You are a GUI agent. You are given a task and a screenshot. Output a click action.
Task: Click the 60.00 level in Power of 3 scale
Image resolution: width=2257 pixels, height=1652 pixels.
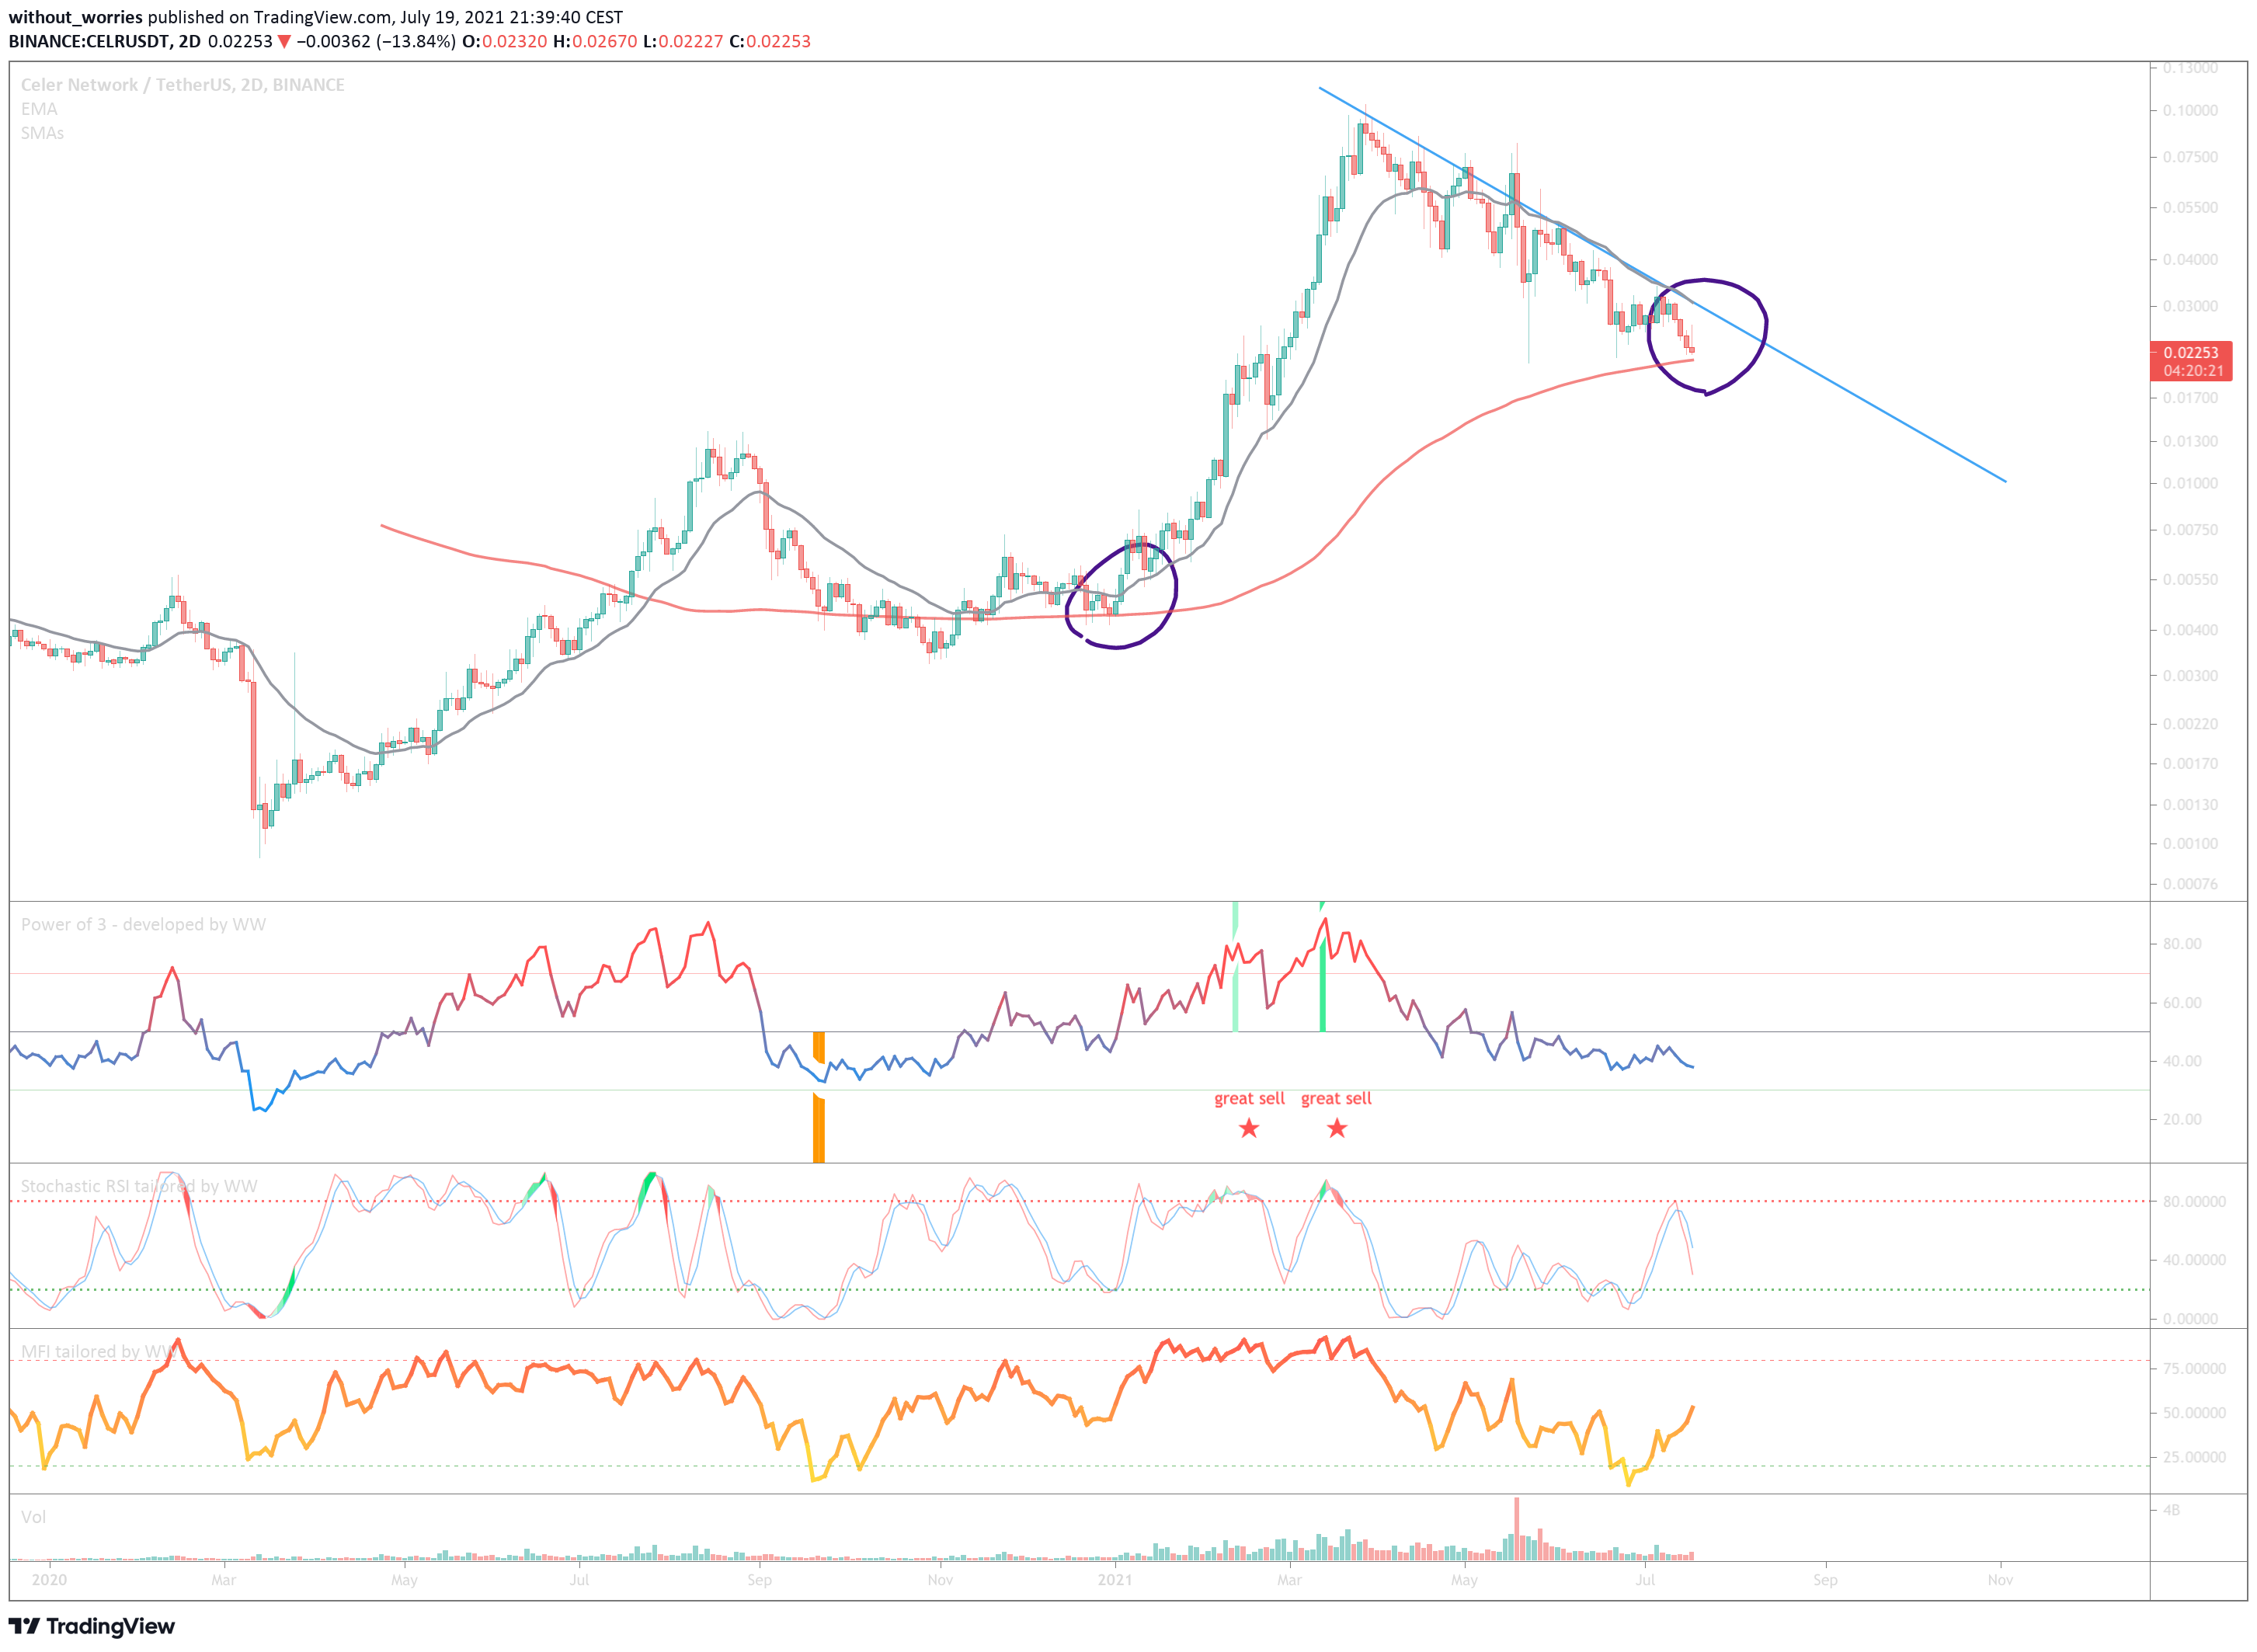(x=2182, y=1002)
